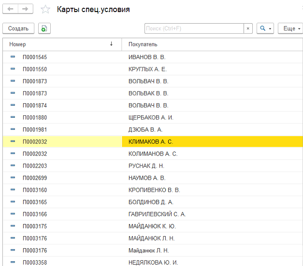This screenshot has width=303, height=266.
Task: Expand the Еще menu
Action: pos(291,28)
